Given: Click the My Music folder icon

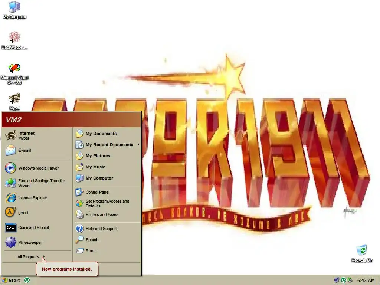Looking at the screenshot, I should pos(79,167).
